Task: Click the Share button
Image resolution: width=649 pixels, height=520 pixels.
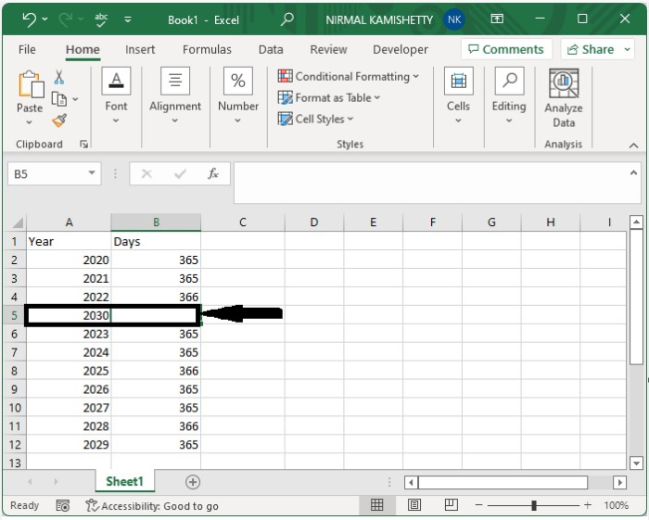Action: click(x=591, y=50)
